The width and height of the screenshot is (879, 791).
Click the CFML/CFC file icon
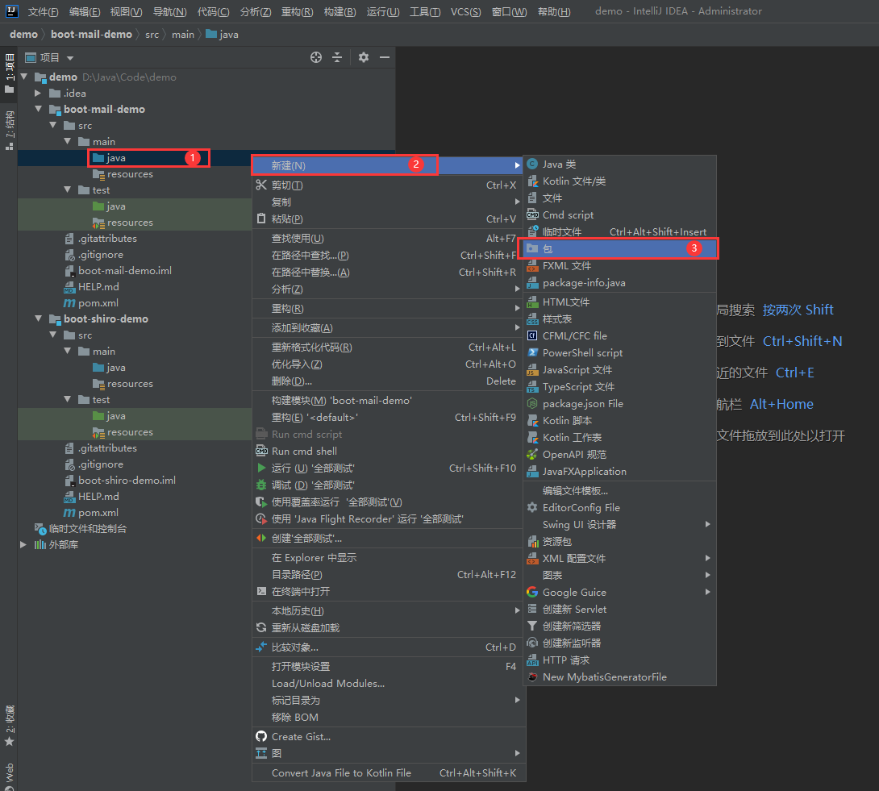[532, 335]
